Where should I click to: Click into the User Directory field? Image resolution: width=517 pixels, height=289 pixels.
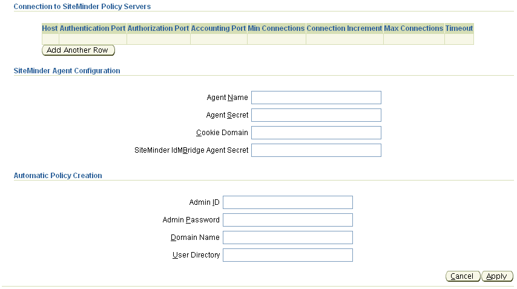coord(288,255)
